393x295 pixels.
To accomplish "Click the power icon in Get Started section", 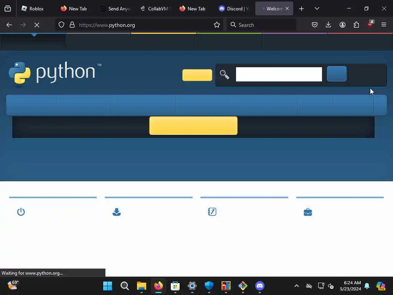I will click(x=21, y=212).
